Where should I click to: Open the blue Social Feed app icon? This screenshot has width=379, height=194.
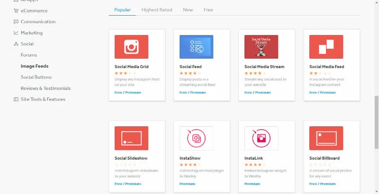(196, 47)
